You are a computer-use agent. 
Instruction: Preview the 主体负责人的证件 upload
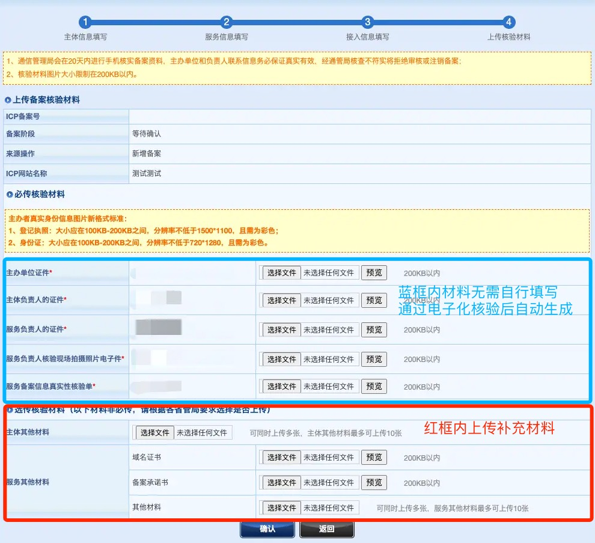pos(374,300)
